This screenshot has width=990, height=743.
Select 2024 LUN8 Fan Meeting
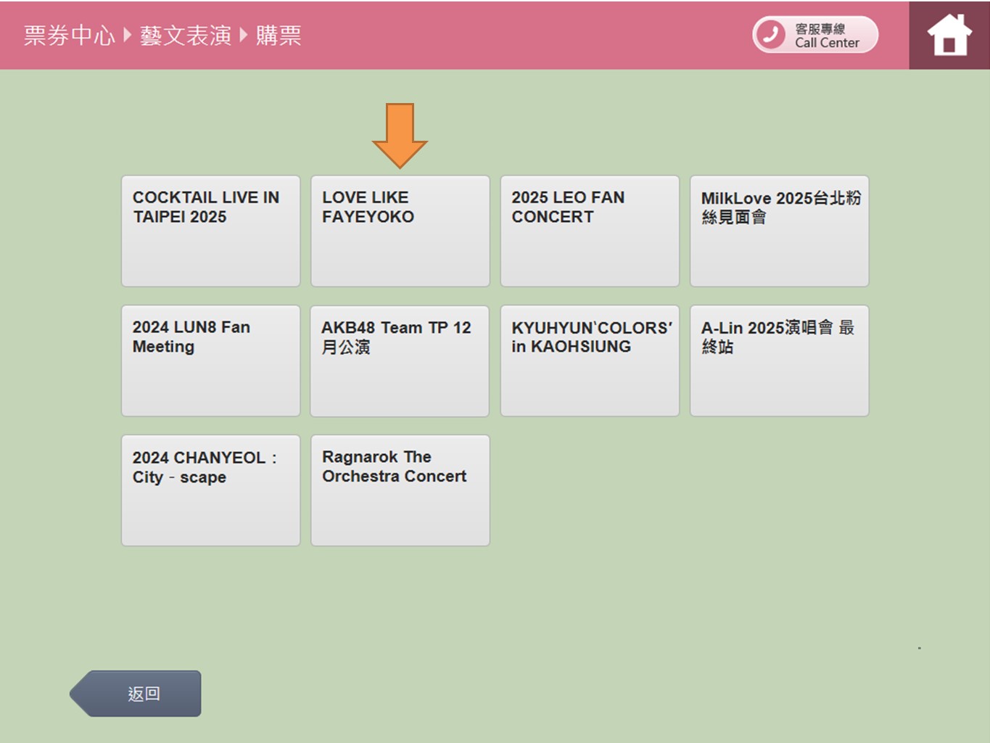(210, 361)
